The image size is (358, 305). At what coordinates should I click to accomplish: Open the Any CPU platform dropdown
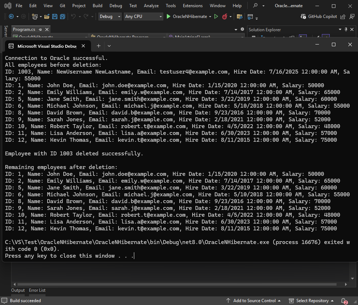pos(143,17)
